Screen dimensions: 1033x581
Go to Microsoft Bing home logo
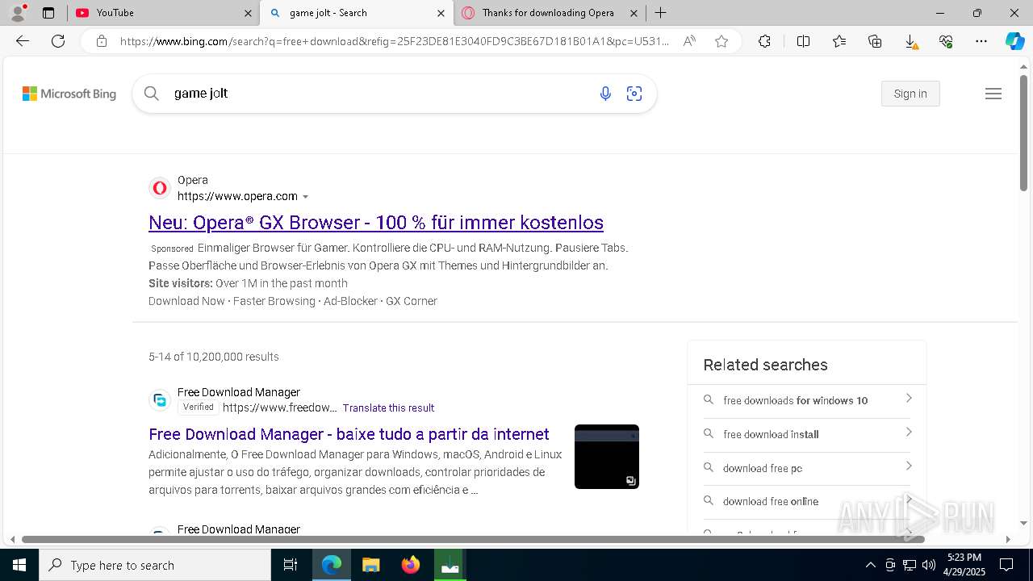[x=69, y=94]
